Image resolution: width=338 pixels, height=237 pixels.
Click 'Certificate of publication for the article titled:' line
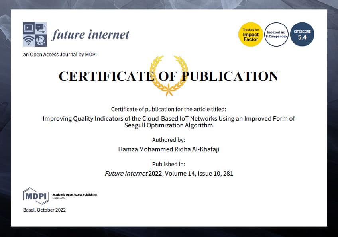click(169, 109)
